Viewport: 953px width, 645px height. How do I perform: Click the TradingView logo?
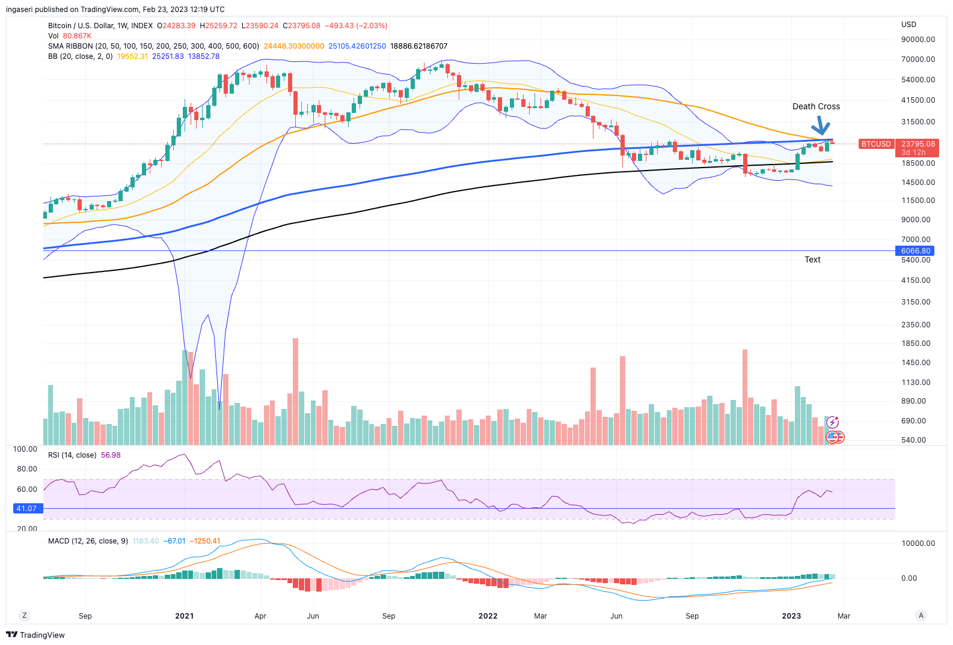click(x=35, y=635)
